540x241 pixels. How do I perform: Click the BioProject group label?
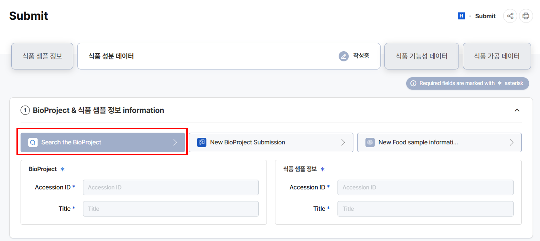(x=43, y=169)
